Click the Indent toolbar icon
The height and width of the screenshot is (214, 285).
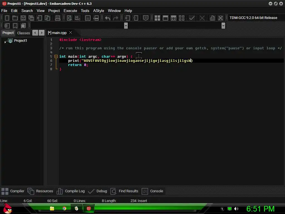(x=127, y=18)
